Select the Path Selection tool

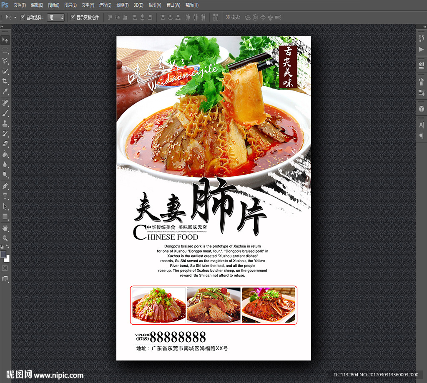[5, 206]
